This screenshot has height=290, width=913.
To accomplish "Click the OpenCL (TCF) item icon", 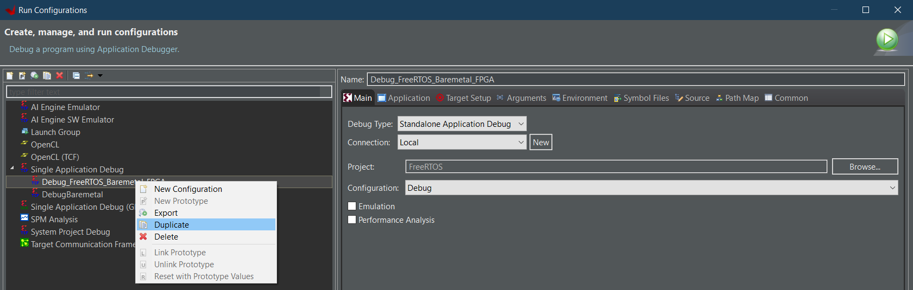I will 24,157.
